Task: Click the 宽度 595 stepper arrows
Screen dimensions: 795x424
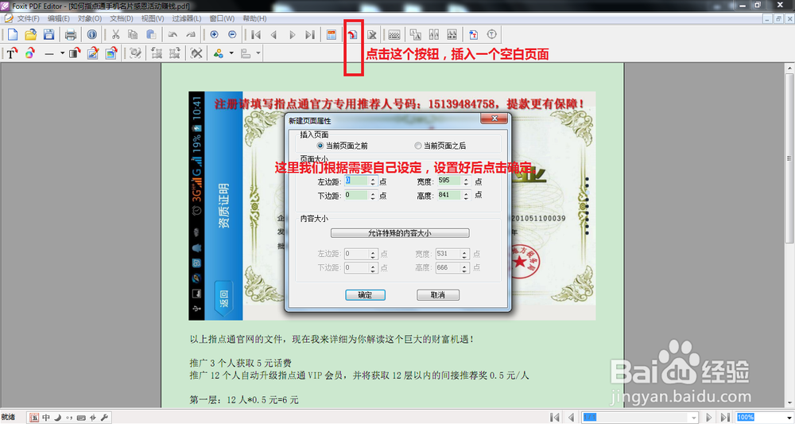Action: click(x=466, y=181)
